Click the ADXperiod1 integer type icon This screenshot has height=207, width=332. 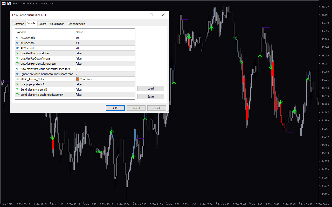18,38
